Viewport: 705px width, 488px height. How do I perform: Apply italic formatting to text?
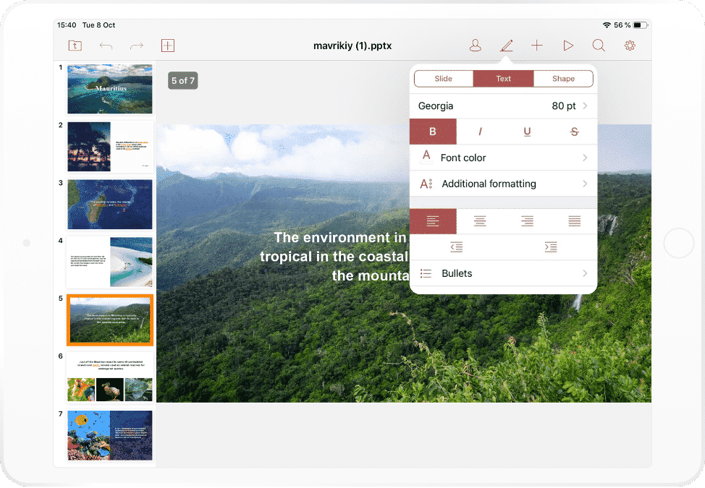[x=480, y=132]
